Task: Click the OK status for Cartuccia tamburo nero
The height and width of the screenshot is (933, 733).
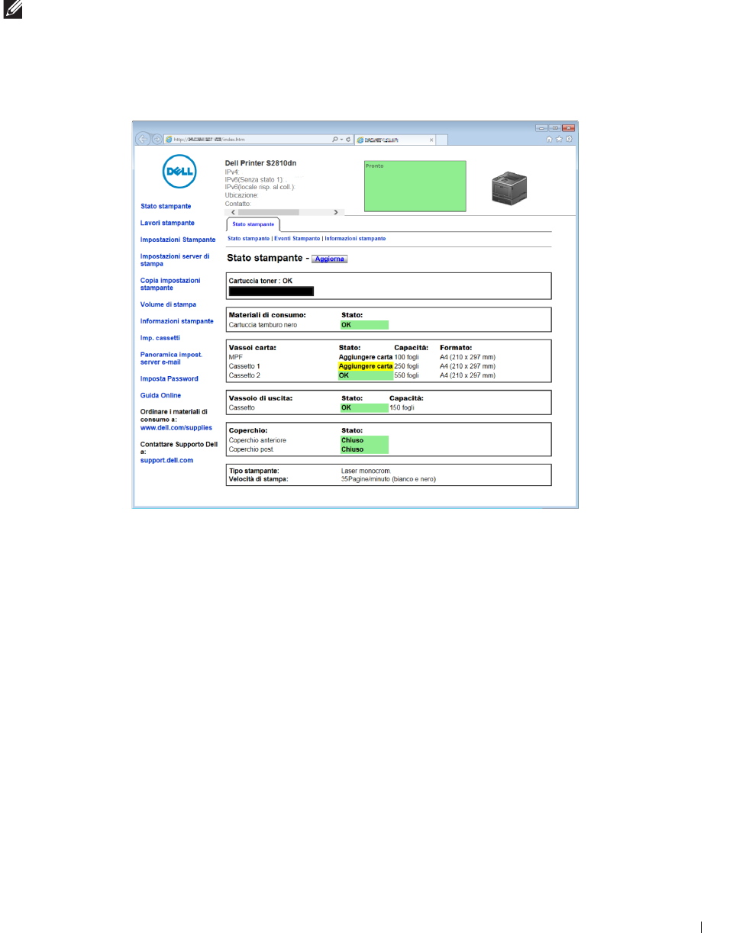Action: (364, 324)
